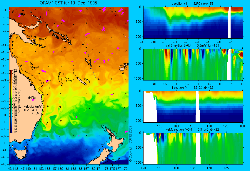Click the SST map latitude tick "-21"
Screen dimensions: 250x171
tap(4, 80)
